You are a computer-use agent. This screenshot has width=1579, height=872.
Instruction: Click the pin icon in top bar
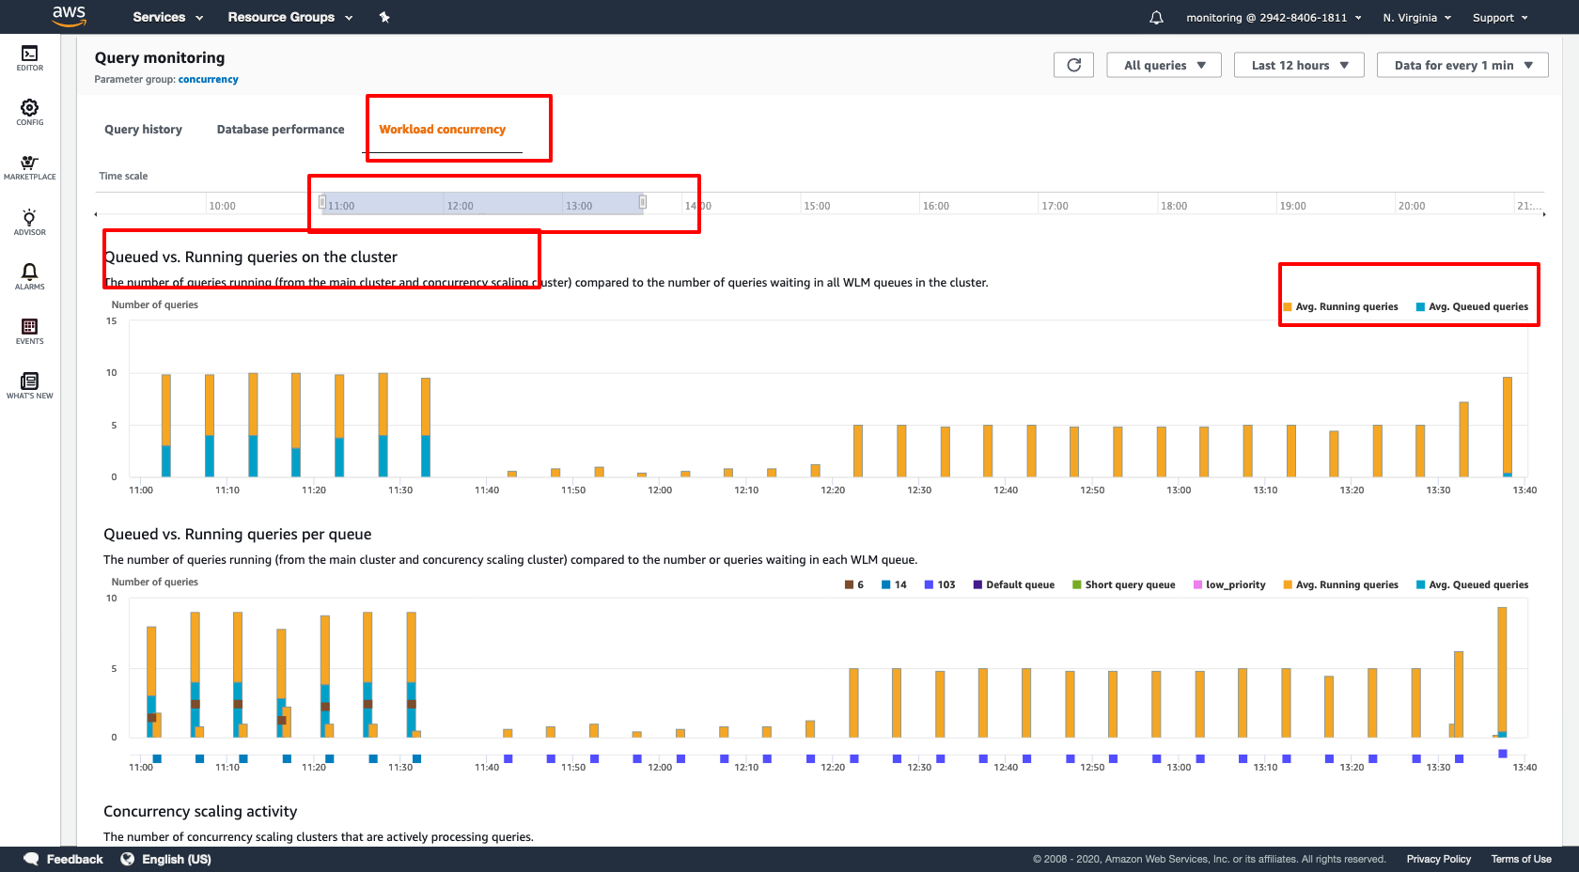384,18
